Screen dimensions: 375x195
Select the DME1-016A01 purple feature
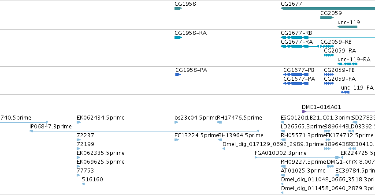pyautogui.click(x=338, y=112)
